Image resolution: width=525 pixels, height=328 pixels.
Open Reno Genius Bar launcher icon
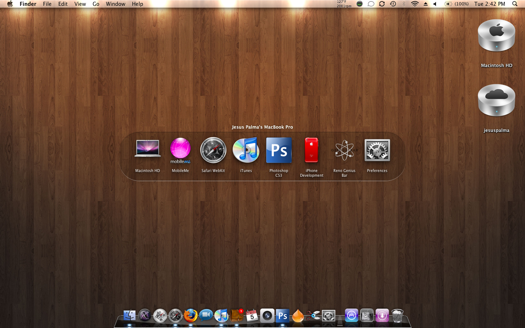click(345, 150)
